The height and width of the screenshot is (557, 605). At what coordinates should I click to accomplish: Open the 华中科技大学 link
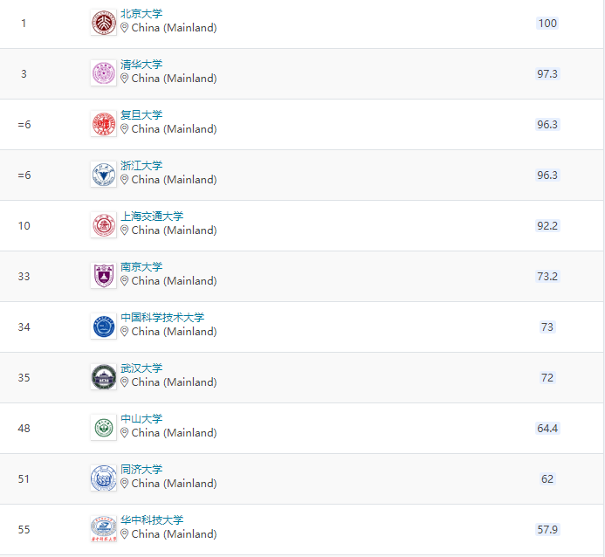pyautogui.click(x=152, y=520)
